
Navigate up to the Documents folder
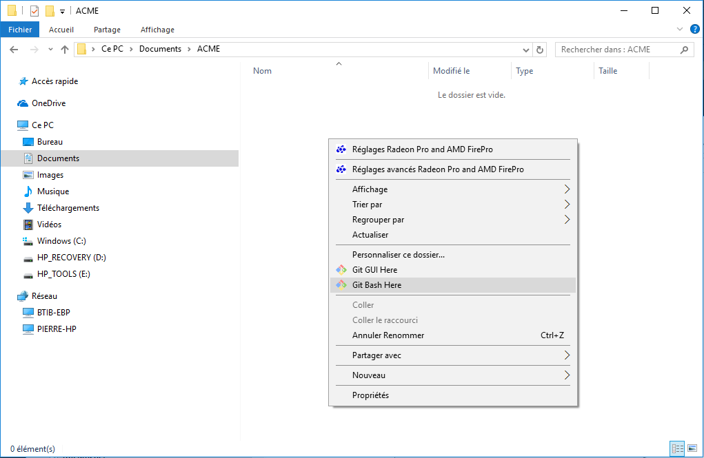click(65, 49)
